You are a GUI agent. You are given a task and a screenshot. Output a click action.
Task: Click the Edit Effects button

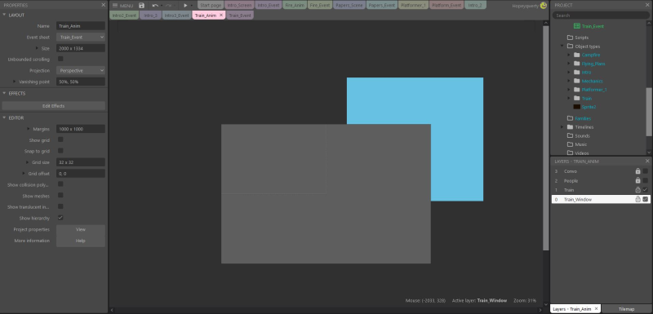[54, 106]
